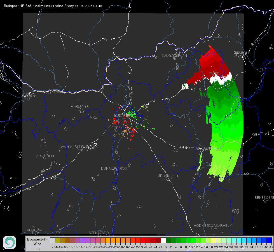This screenshot has width=274, height=252.
Task: Click the SALGÓTARJÁN city label
Action: tap(174, 56)
